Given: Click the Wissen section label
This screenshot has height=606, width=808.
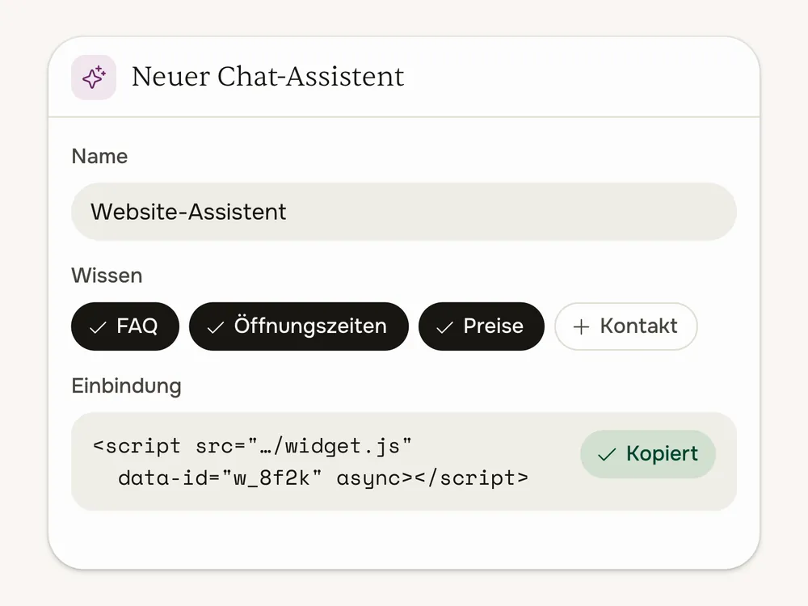Looking at the screenshot, I should [x=107, y=276].
